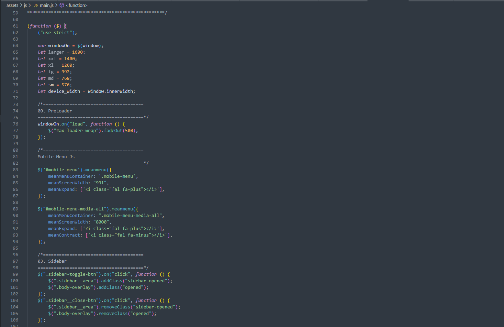The width and height of the screenshot is (504, 327).
Task: Click line number 99 in the gutter
Action: (x=15, y=274)
